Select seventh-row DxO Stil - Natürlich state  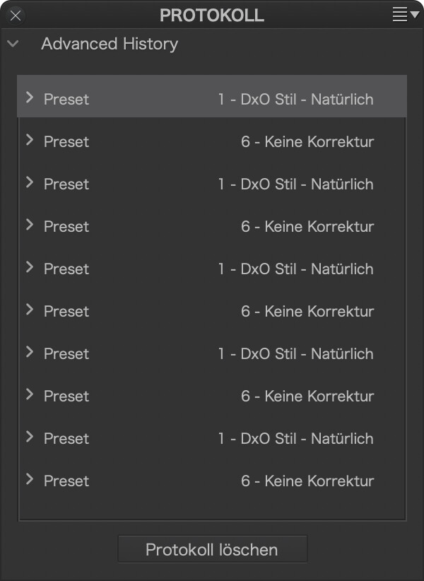pos(212,354)
